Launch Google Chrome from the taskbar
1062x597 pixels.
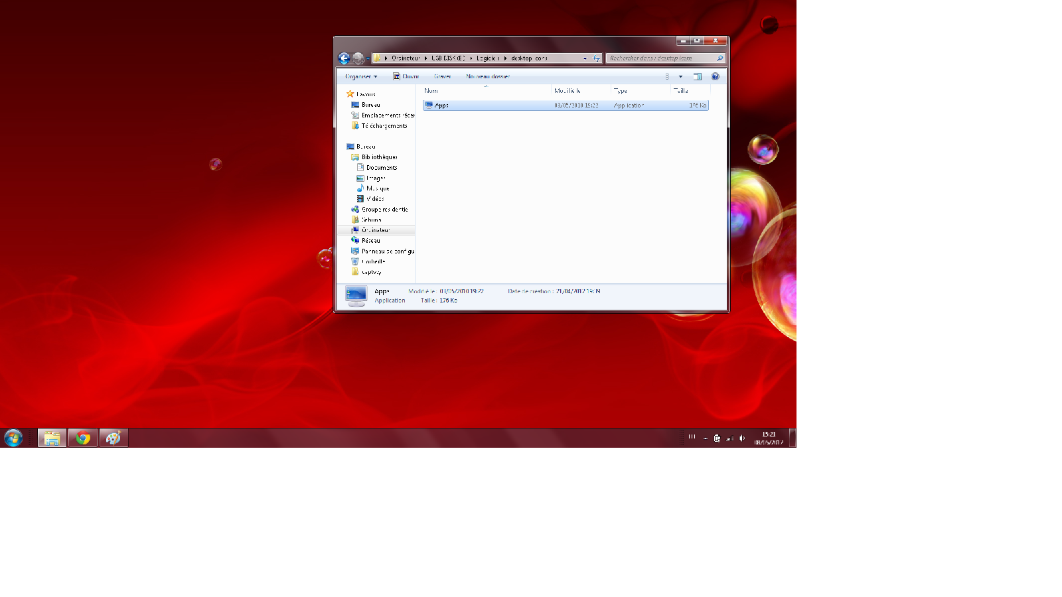(x=83, y=438)
